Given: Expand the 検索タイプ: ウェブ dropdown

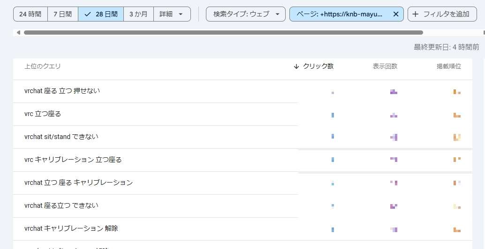Looking at the screenshot, I should 246,14.
